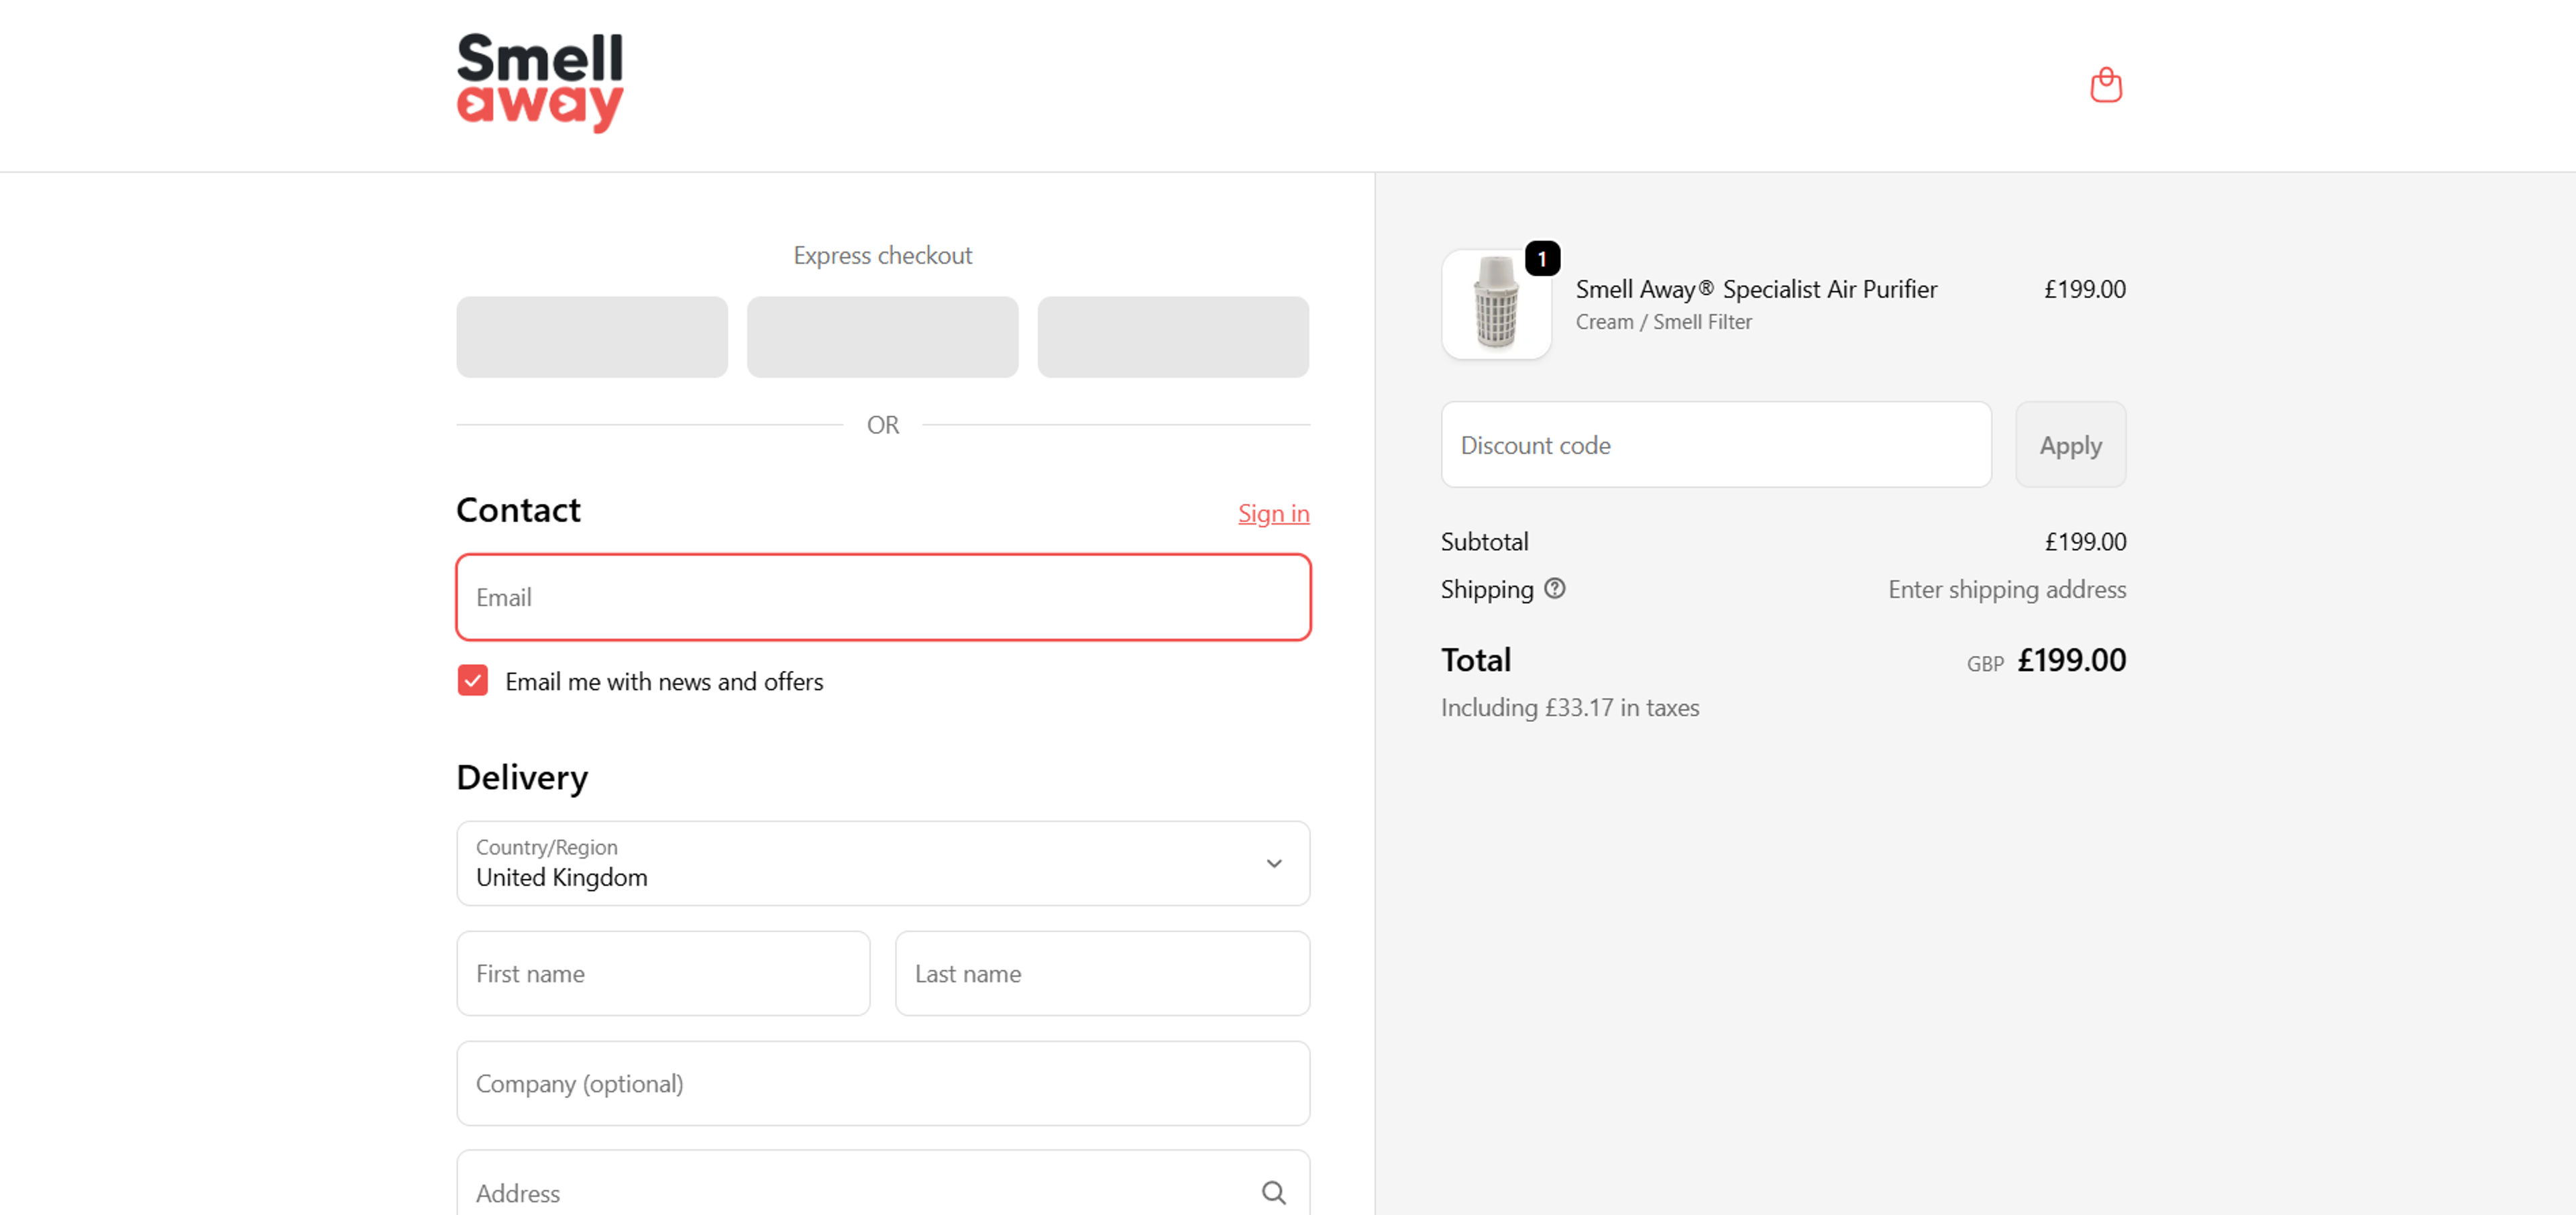The height and width of the screenshot is (1215, 2576).
Task: Click the Discount code field
Action: click(1715, 445)
